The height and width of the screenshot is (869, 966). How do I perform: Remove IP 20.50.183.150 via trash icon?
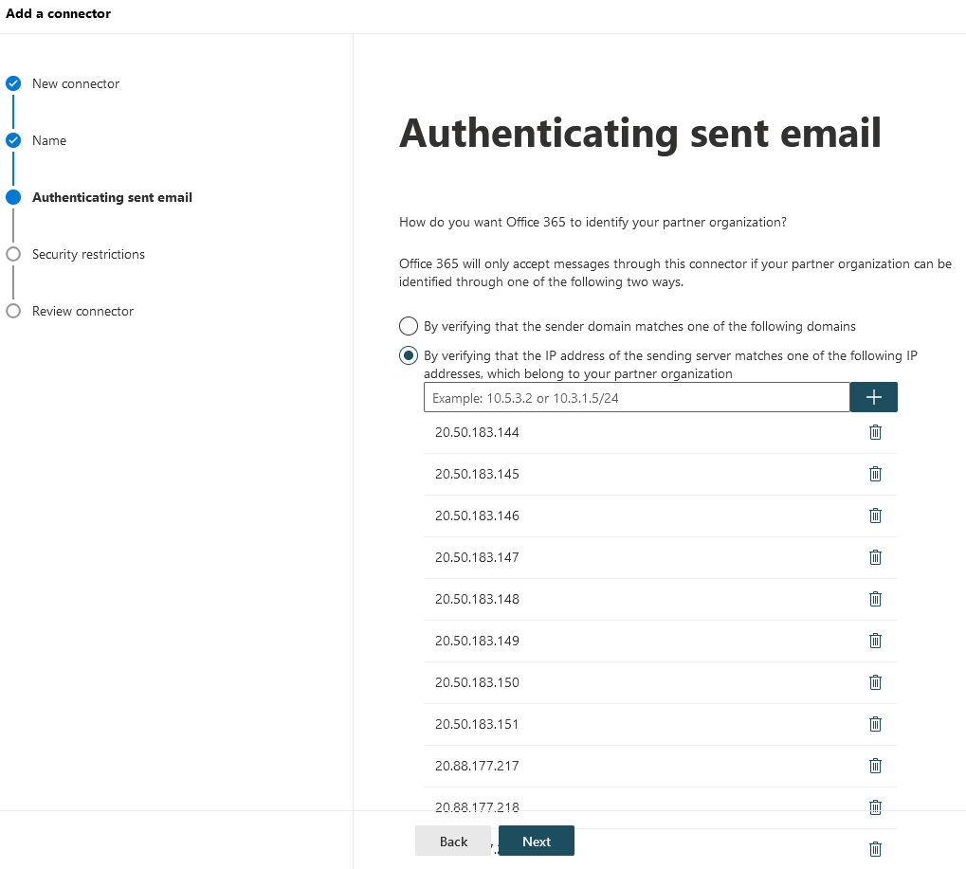pyautogui.click(x=875, y=682)
